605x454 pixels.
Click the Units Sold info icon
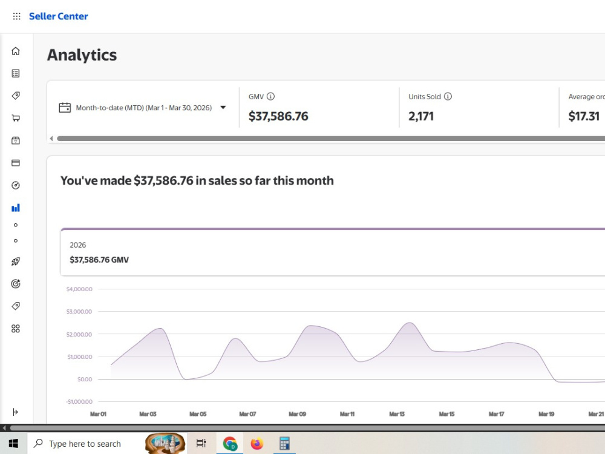click(448, 96)
